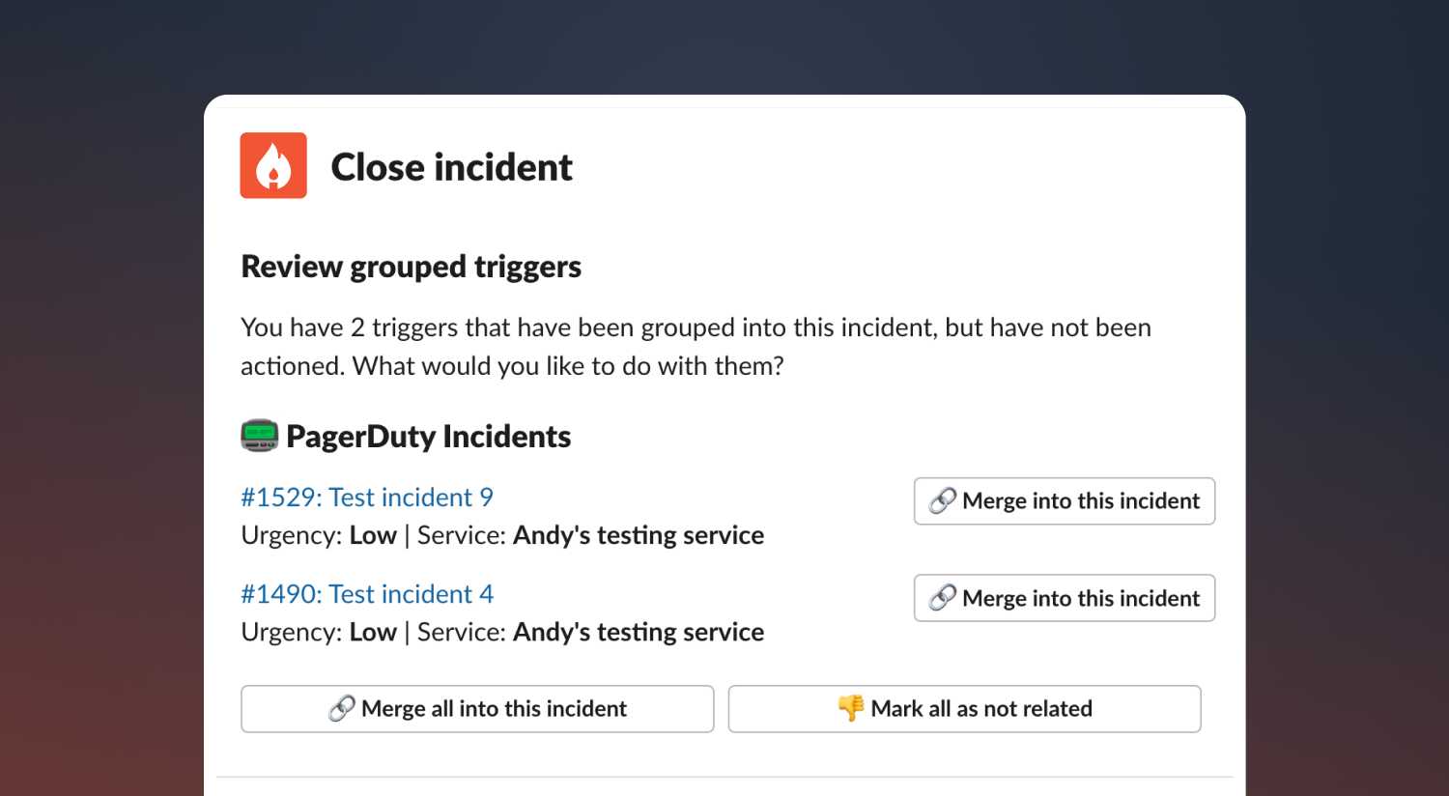Merge Test incident 9 into this incident
The width and height of the screenshot is (1449, 796).
click(1065, 501)
